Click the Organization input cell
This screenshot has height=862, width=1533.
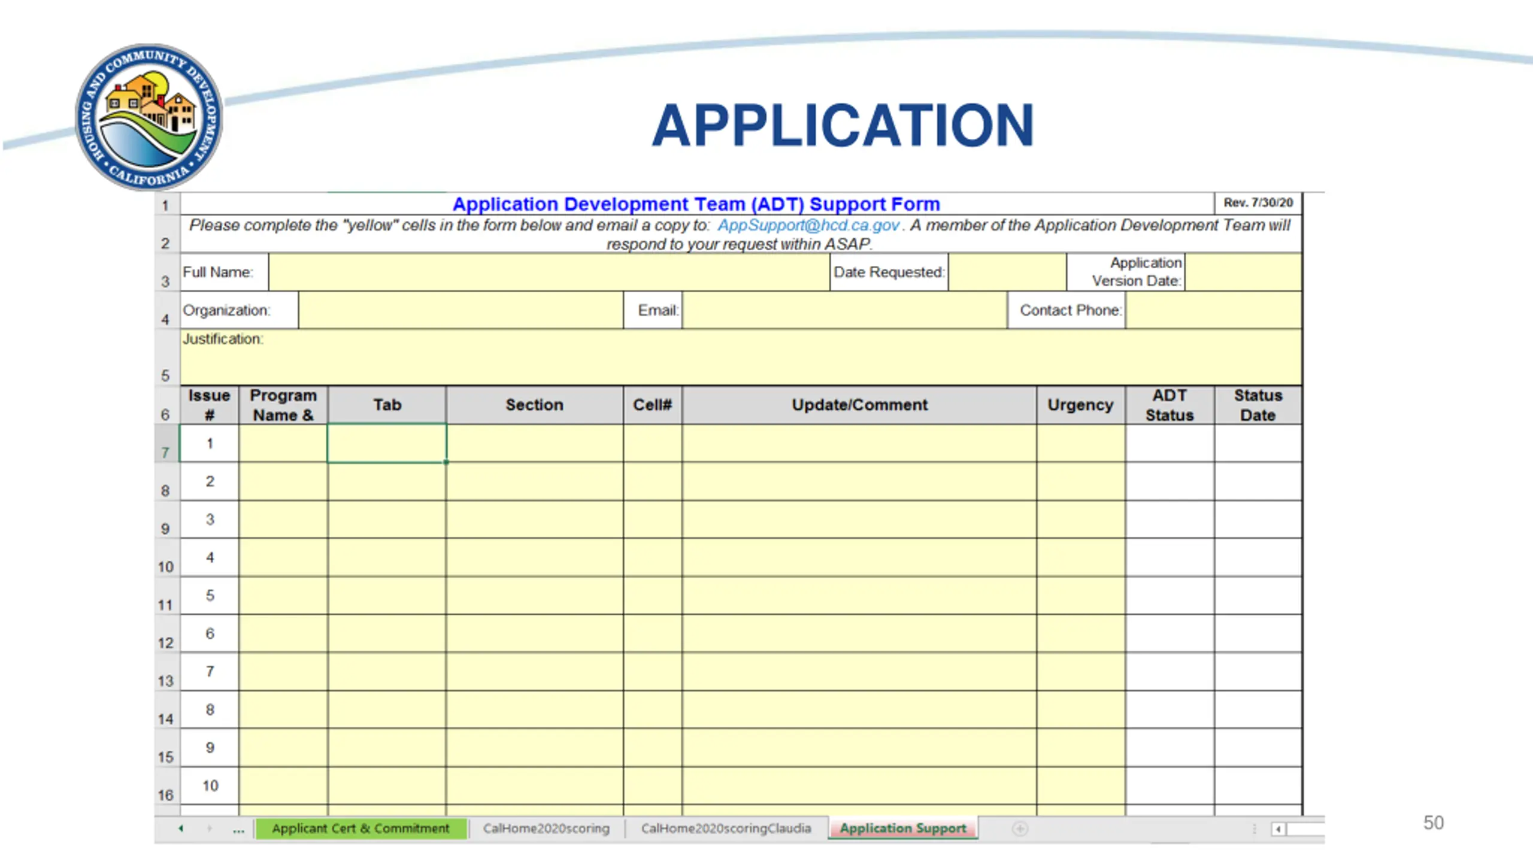click(461, 310)
